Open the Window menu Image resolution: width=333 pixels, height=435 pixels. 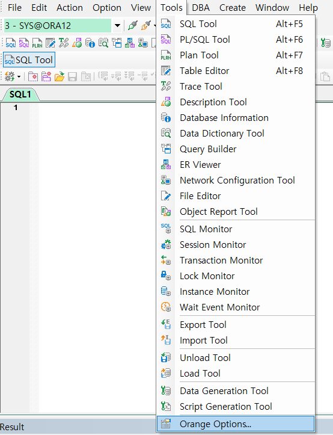click(x=272, y=8)
